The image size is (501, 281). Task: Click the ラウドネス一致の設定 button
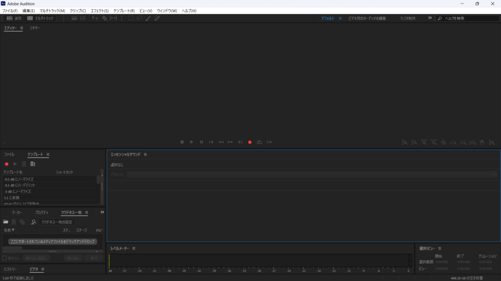[x=57, y=222]
